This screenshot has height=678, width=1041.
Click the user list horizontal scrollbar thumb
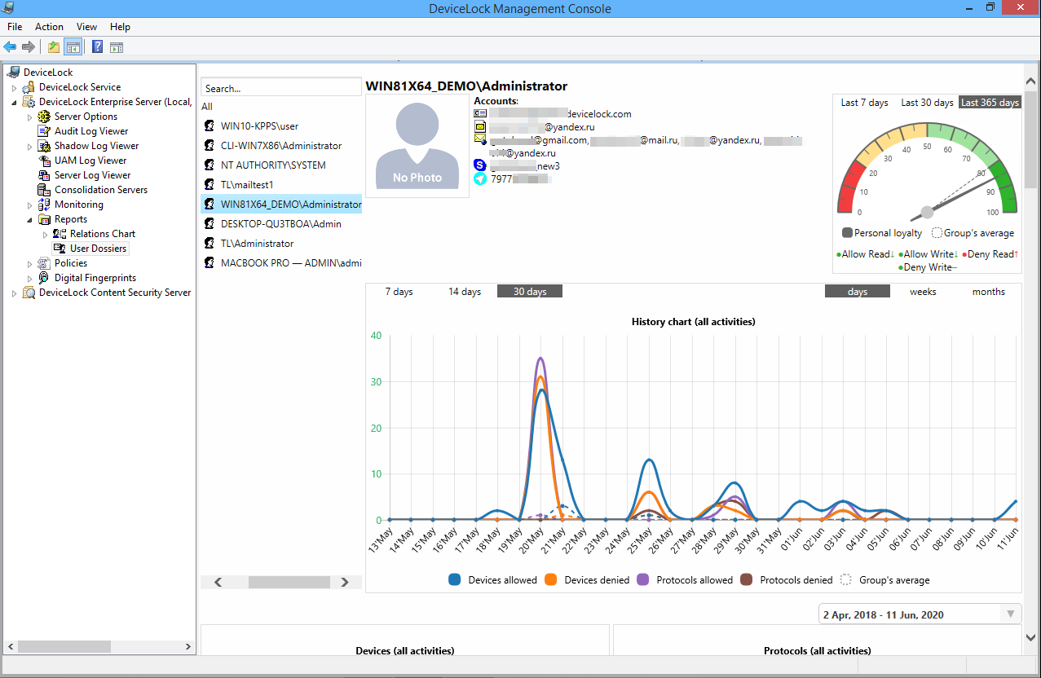pyautogui.click(x=289, y=582)
